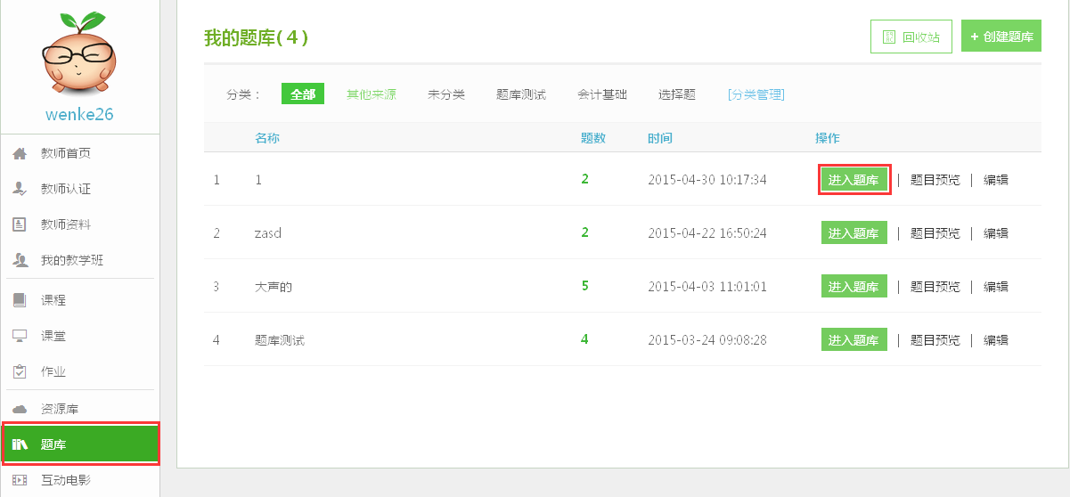Click the wenke26 avatar image

pyautogui.click(x=78, y=57)
